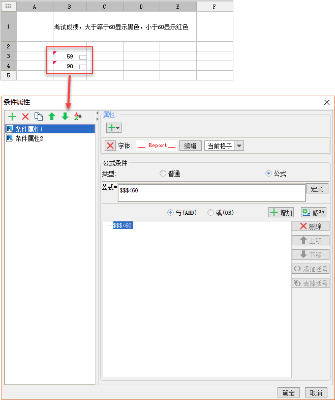
Task: Click the 去掉括号 button
Action: click(311, 283)
